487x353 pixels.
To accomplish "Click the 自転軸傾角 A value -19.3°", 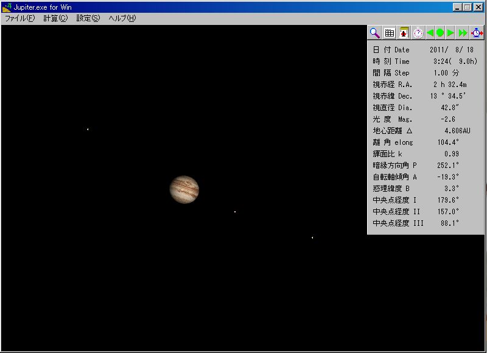I will pos(448,177).
